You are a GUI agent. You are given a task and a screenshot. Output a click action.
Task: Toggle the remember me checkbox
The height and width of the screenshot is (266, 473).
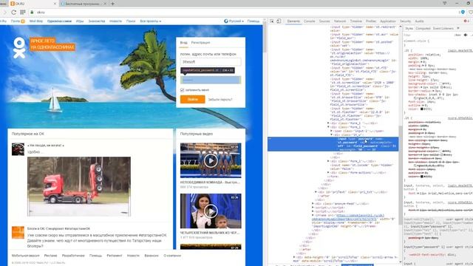click(183, 90)
